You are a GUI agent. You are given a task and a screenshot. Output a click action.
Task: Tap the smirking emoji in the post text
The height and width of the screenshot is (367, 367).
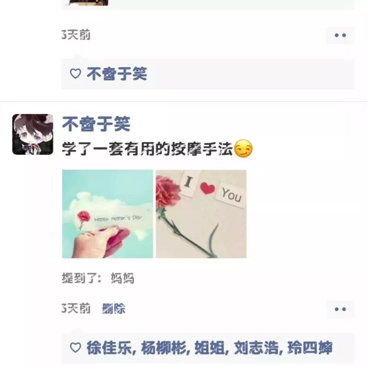[x=243, y=149]
